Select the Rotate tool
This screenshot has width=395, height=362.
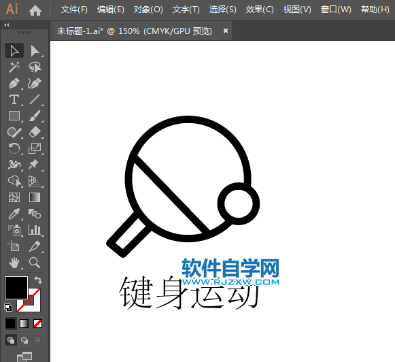pyautogui.click(x=14, y=148)
